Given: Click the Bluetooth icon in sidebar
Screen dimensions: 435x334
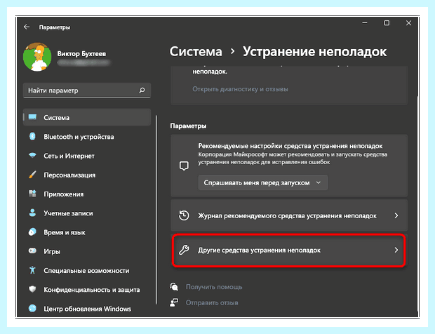Looking at the screenshot, I should click(32, 136).
